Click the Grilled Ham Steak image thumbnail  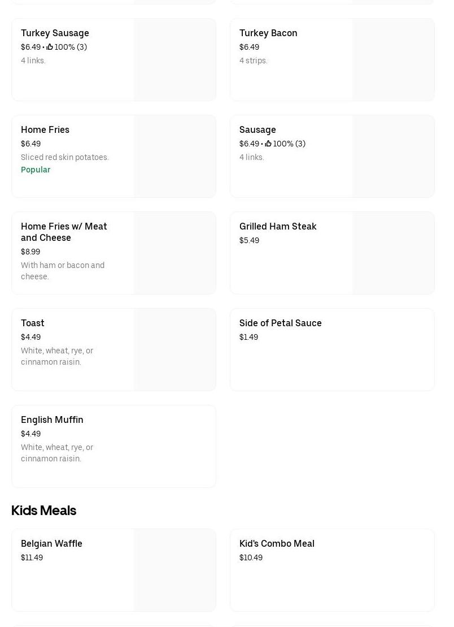(x=393, y=253)
